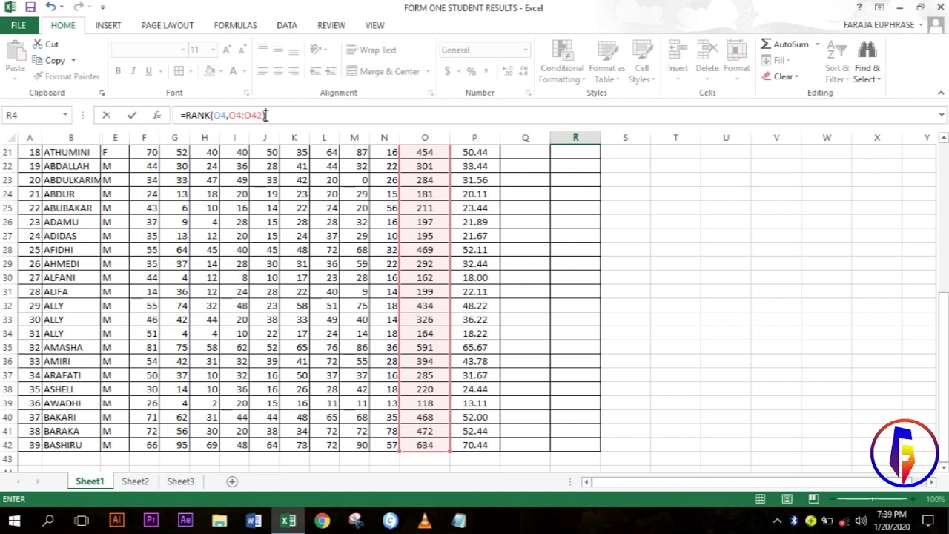This screenshot has width=949, height=534.
Task: Expand the AutoSum dropdown arrow
Action: (818, 44)
